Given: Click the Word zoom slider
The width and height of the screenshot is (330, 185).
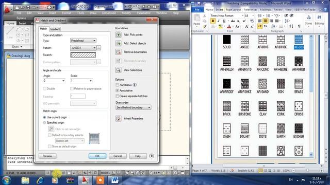Looking at the screenshot, I should point(307,171).
